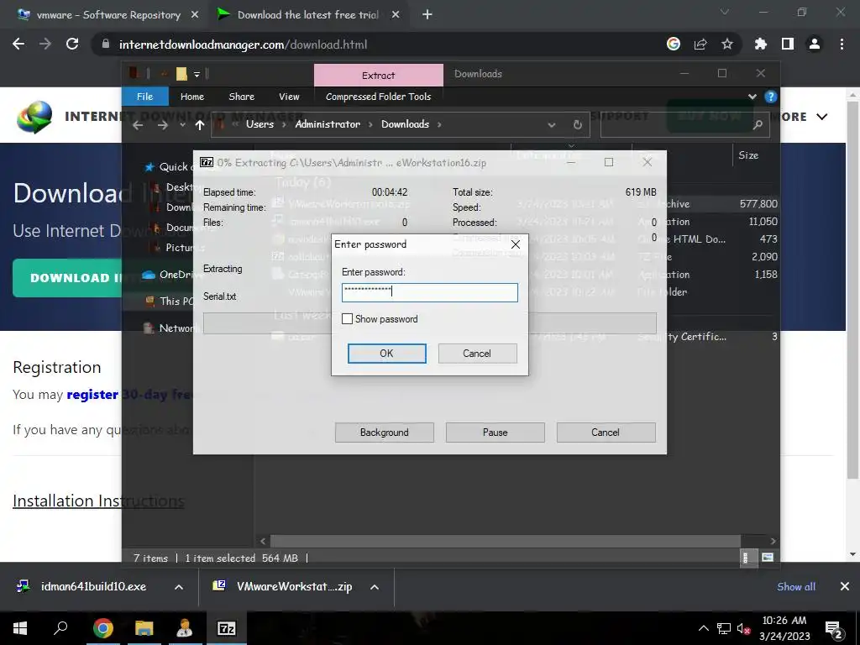Focus the Enter password input field

click(429, 292)
